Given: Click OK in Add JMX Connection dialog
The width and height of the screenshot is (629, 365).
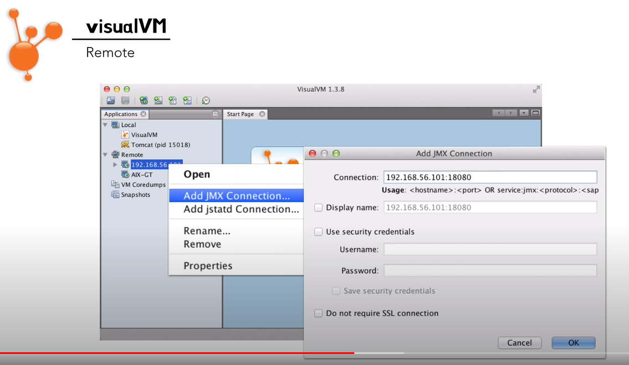Looking at the screenshot, I should (574, 342).
